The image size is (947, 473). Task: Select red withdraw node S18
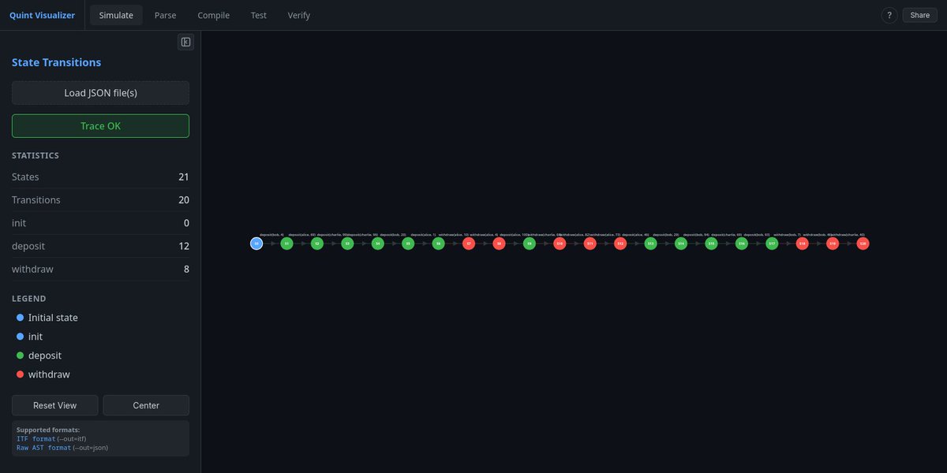click(803, 244)
